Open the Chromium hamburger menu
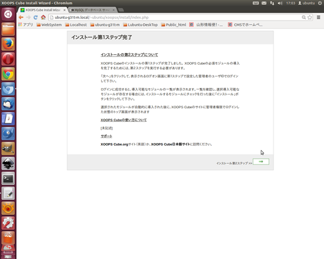Image resolution: width=324 pixels, height=259 pixels. point(318,17)
